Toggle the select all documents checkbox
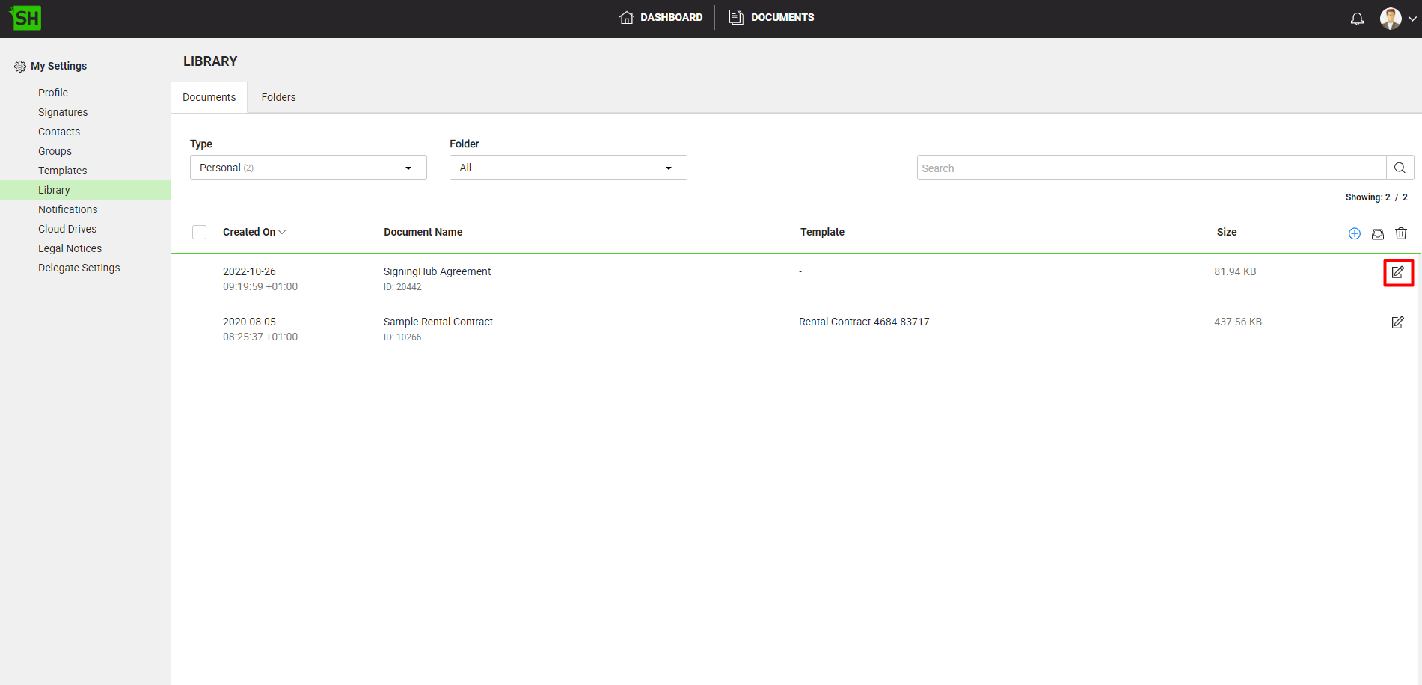Viewport: 1422px width, 685px height. click(x=200, y=233)
